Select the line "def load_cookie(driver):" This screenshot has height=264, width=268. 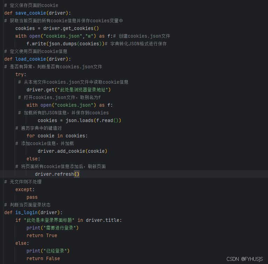point(37,59)
